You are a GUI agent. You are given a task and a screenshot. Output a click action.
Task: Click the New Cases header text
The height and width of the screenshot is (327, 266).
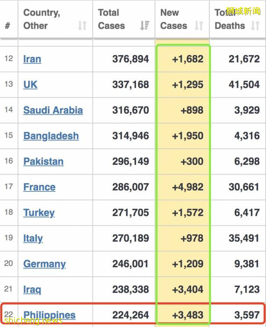(x=173, y=19)
